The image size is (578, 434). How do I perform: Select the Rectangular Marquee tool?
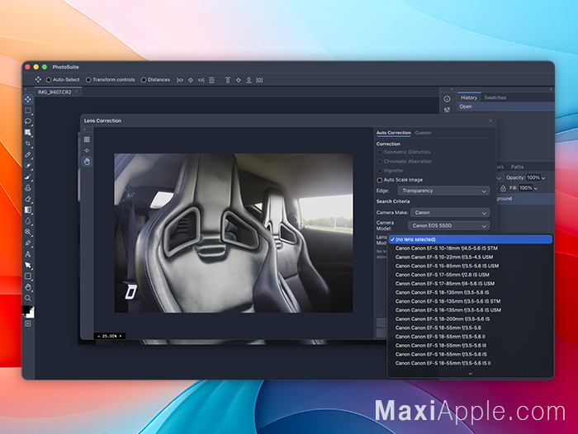(x=28, y=111)
